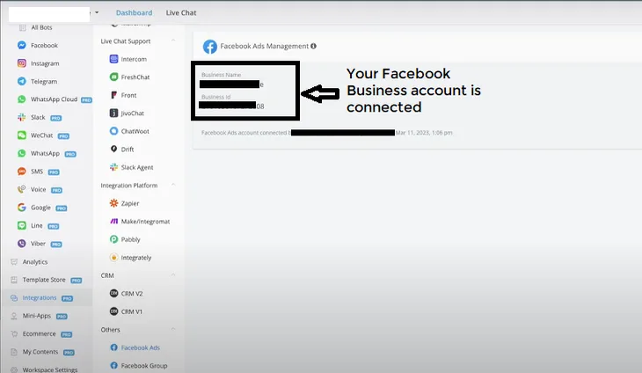The height and width of the screenshot is (373, 642).
Task: Click the WhatsApp Cloud icon
Action: pyautogui.click(x=22, y=99)
